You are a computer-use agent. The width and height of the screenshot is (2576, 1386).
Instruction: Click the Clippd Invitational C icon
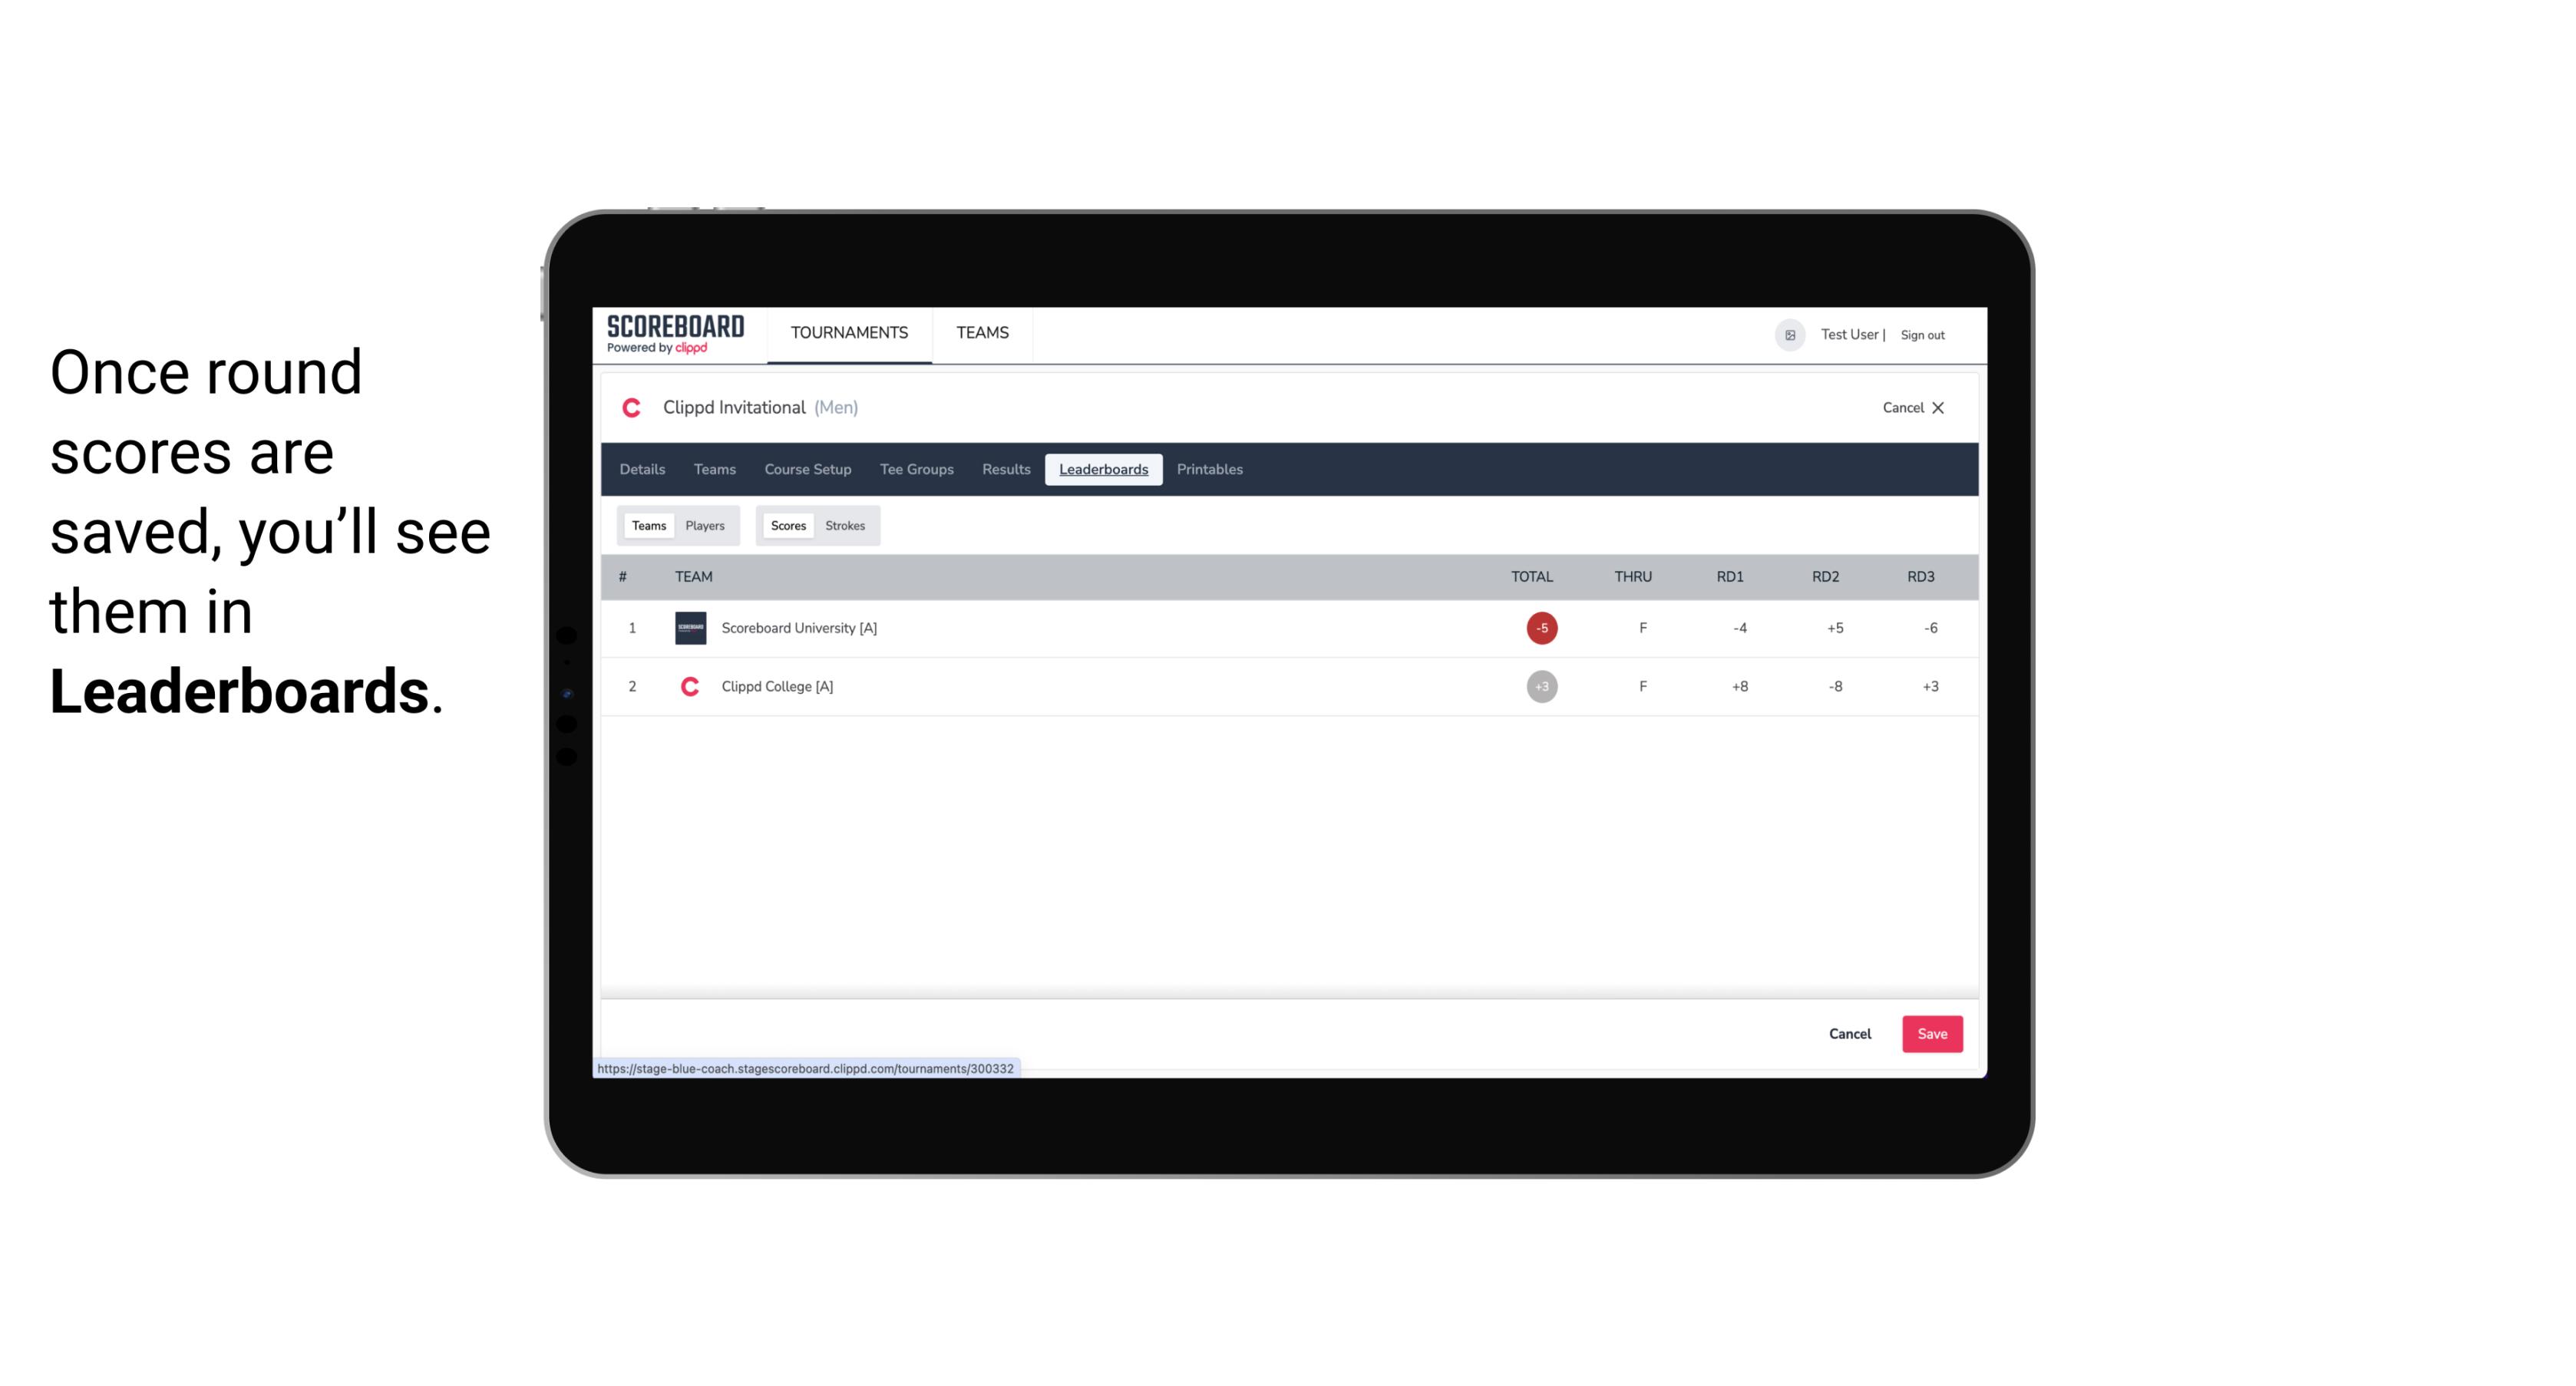[x=635, y=408]
